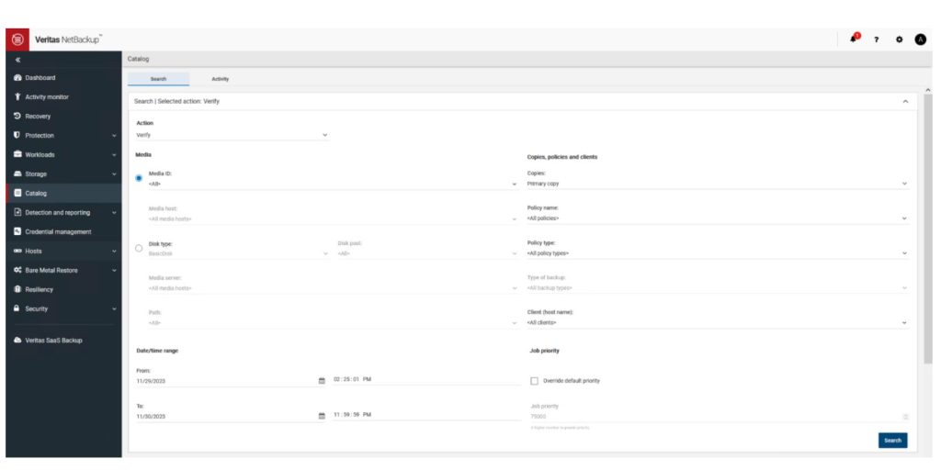Open the Media ID dropdown

pos(333,184)
